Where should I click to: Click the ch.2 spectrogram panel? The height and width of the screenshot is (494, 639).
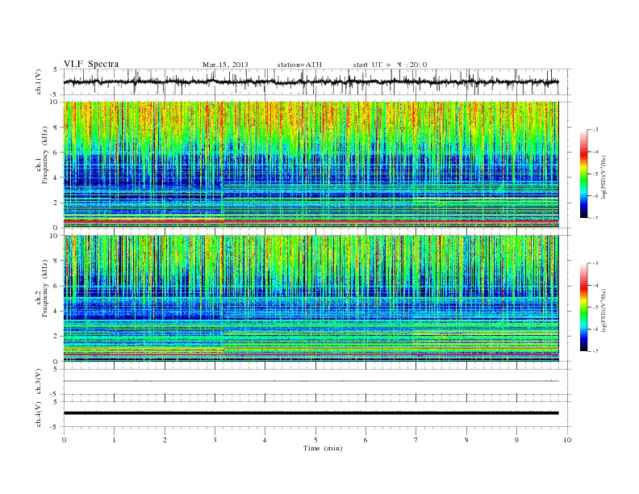(x=311, y=299)
